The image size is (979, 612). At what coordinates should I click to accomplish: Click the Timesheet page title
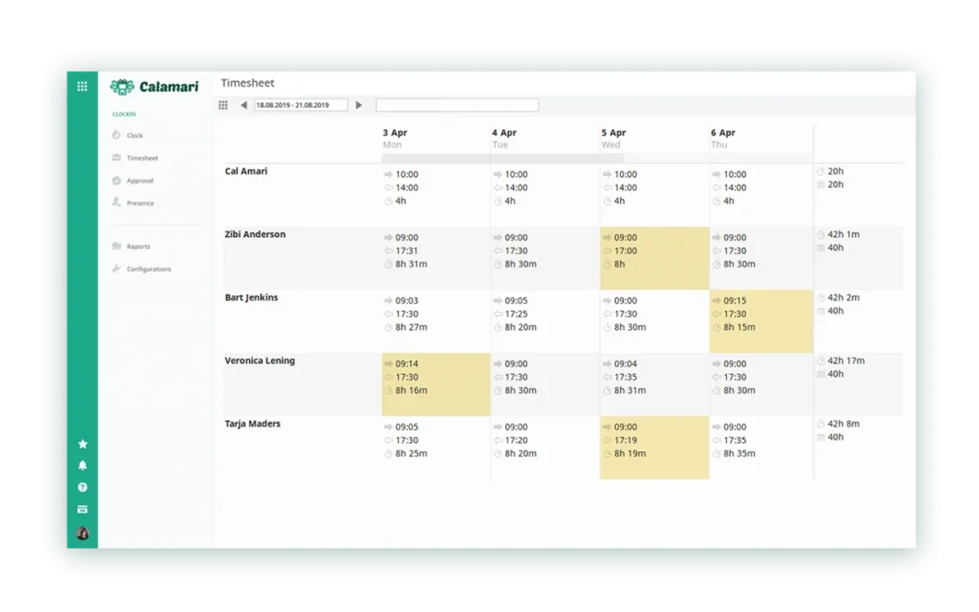coord(248,83)
